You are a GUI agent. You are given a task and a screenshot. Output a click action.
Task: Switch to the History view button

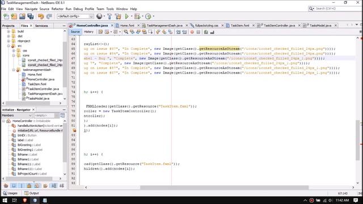(88, 32)
